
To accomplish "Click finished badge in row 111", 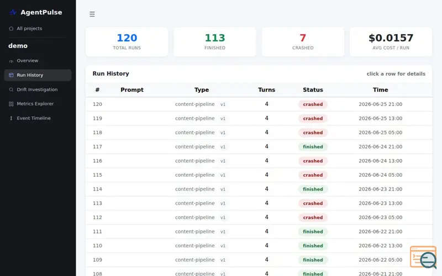I will (x=313, y=231).
